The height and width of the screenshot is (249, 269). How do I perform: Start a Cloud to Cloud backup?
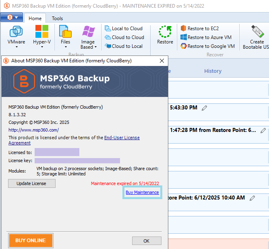pos(124,37)
